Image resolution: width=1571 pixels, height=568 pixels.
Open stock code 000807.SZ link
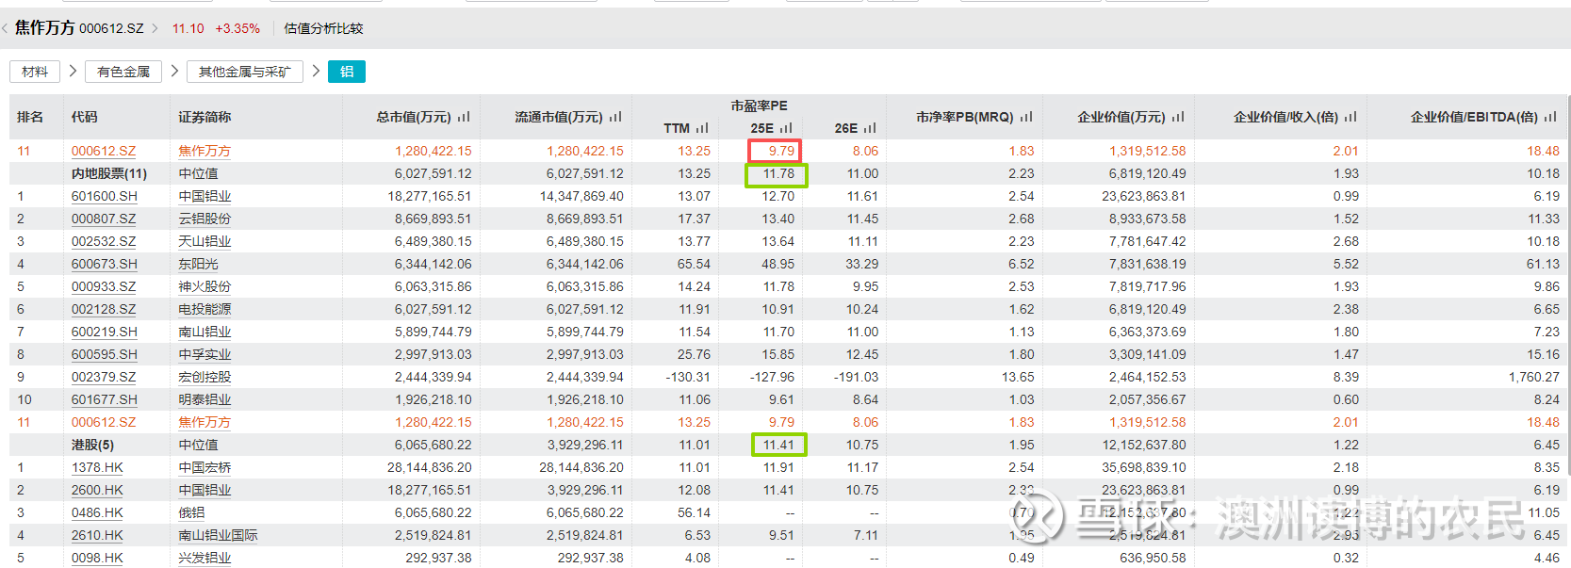104,219
